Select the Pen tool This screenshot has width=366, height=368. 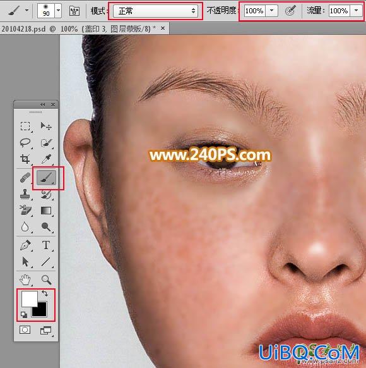(x=25, y=245)
